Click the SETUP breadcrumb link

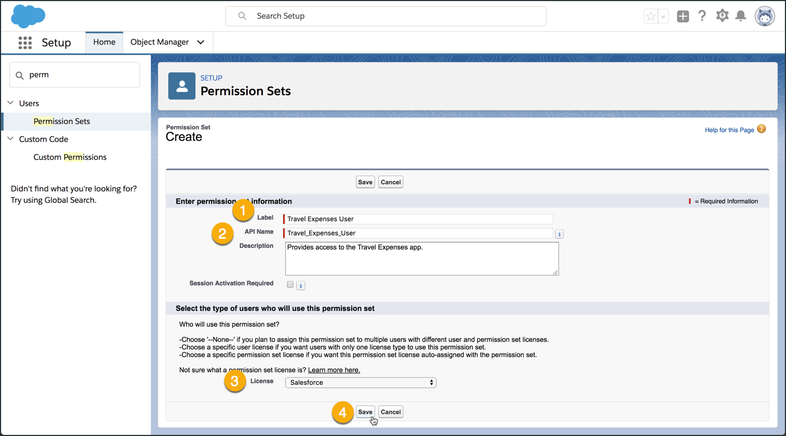[211, 78]
